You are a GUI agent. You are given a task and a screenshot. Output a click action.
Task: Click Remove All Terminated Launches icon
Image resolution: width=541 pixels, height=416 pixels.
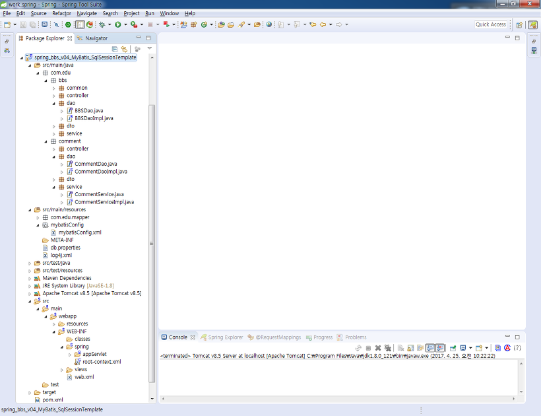pos(388,348)
